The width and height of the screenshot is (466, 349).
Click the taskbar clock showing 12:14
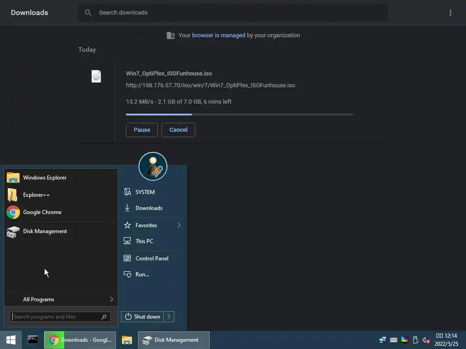point(446,340)
